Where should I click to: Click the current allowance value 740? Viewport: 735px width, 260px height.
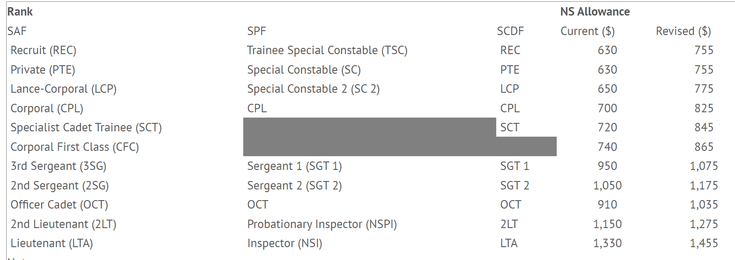click(607, 147)
